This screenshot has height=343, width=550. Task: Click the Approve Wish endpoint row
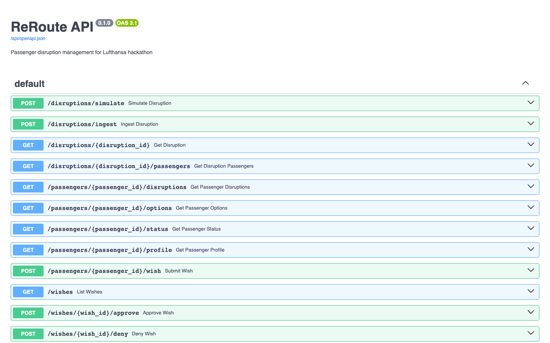267,313
